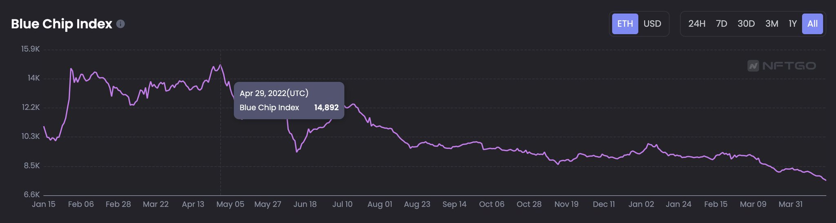This screenshot has height=223, width=836.
Task: Show the 30D time range
Action: (746, 24)
